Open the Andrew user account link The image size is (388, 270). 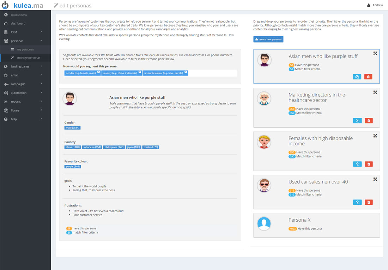click(x=375, y=5)
